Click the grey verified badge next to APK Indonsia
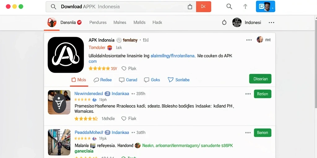The width and height of the screenshot is (317, 158). point(119,40)
